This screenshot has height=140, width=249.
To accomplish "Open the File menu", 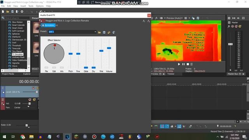I will coord(3,6).
